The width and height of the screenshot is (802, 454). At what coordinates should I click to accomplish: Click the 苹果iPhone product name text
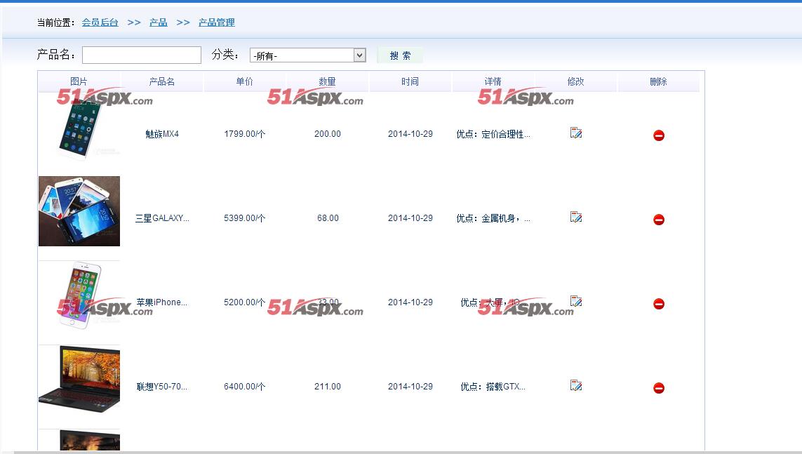pos(161,302)
